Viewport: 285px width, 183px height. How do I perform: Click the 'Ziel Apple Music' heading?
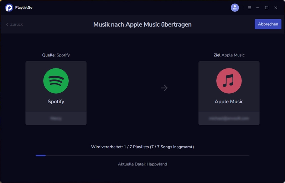click(229, 55)
